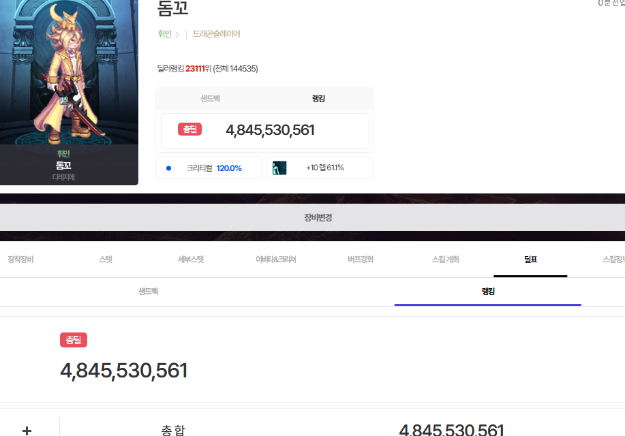Image resolution: width=625 pixels, height=436 pixels.
Task: Switch to 샌드백 in the lower sub-tabs
Action: [x=148, y=292]
